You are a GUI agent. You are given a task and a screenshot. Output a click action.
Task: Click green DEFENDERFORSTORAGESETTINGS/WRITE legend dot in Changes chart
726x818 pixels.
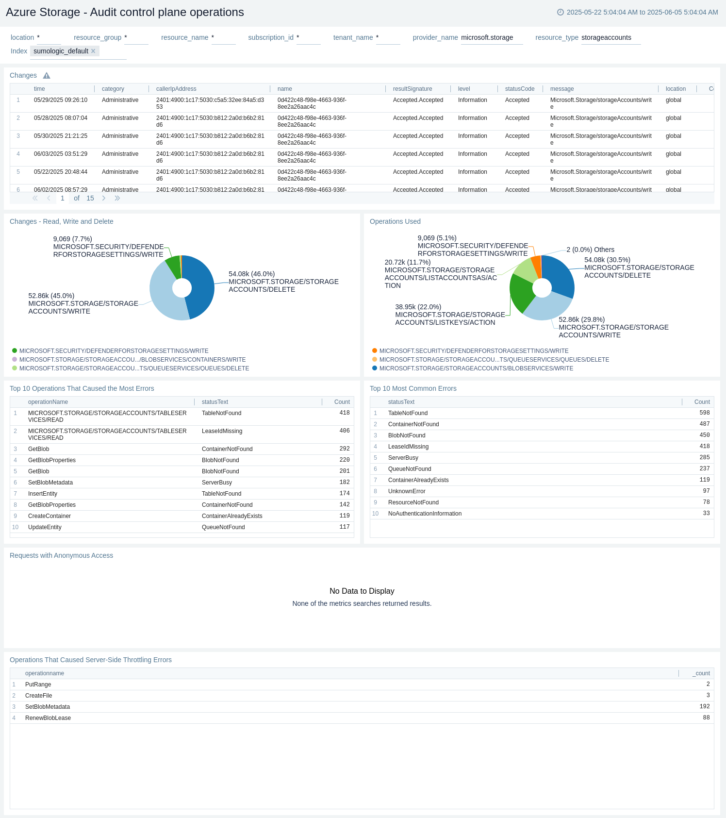coord(15,351)
